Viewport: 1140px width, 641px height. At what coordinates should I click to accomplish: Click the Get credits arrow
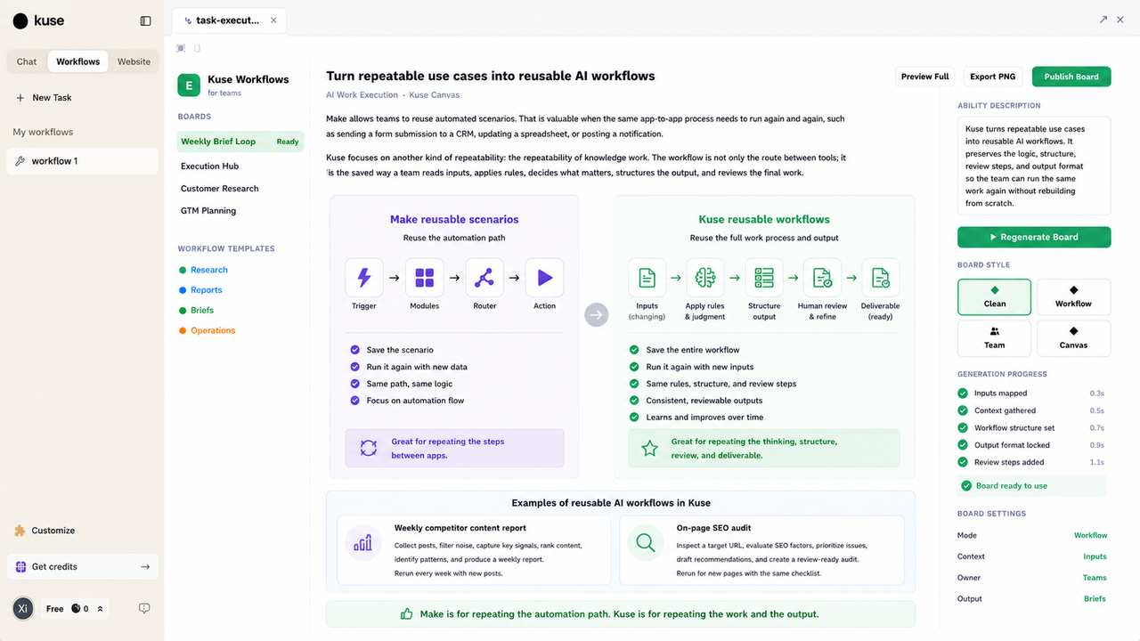(x=145, y=566)
